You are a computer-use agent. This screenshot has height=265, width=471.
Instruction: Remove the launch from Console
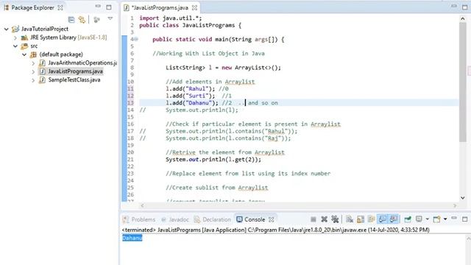point(324,219)
